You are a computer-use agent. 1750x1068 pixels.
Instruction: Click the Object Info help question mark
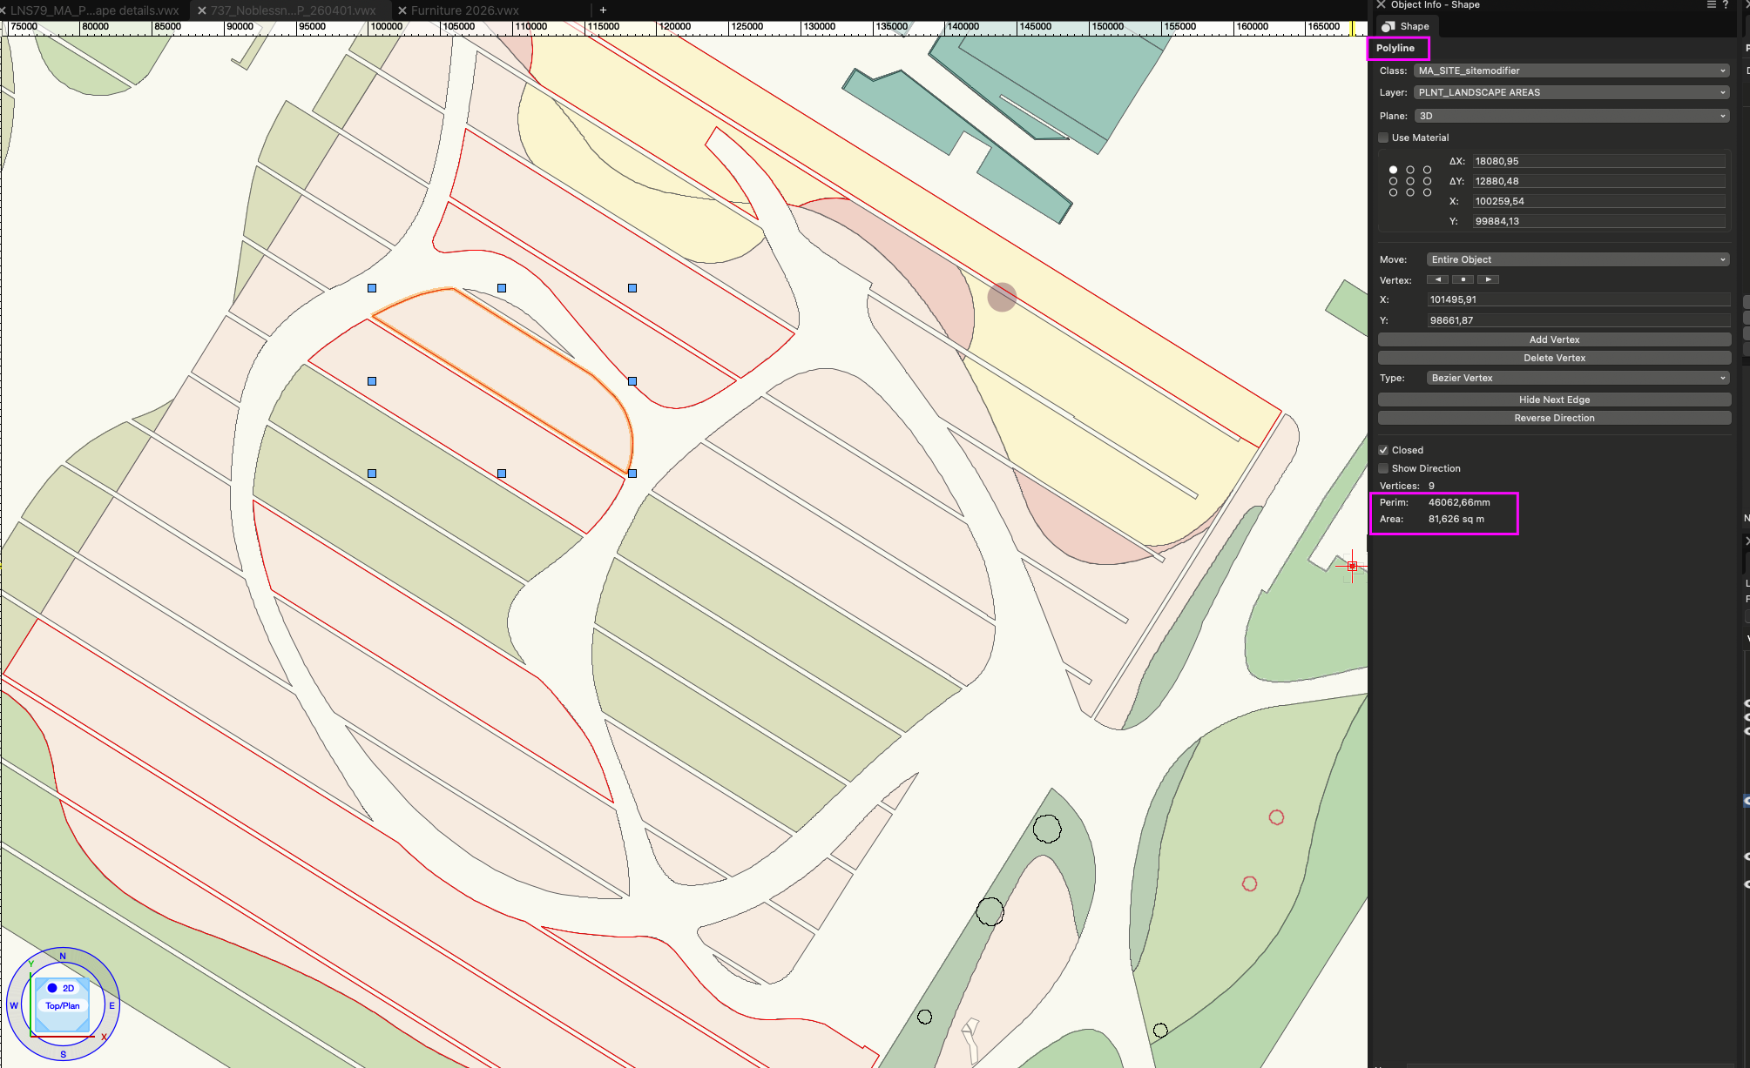click(x=1725, y=5)
